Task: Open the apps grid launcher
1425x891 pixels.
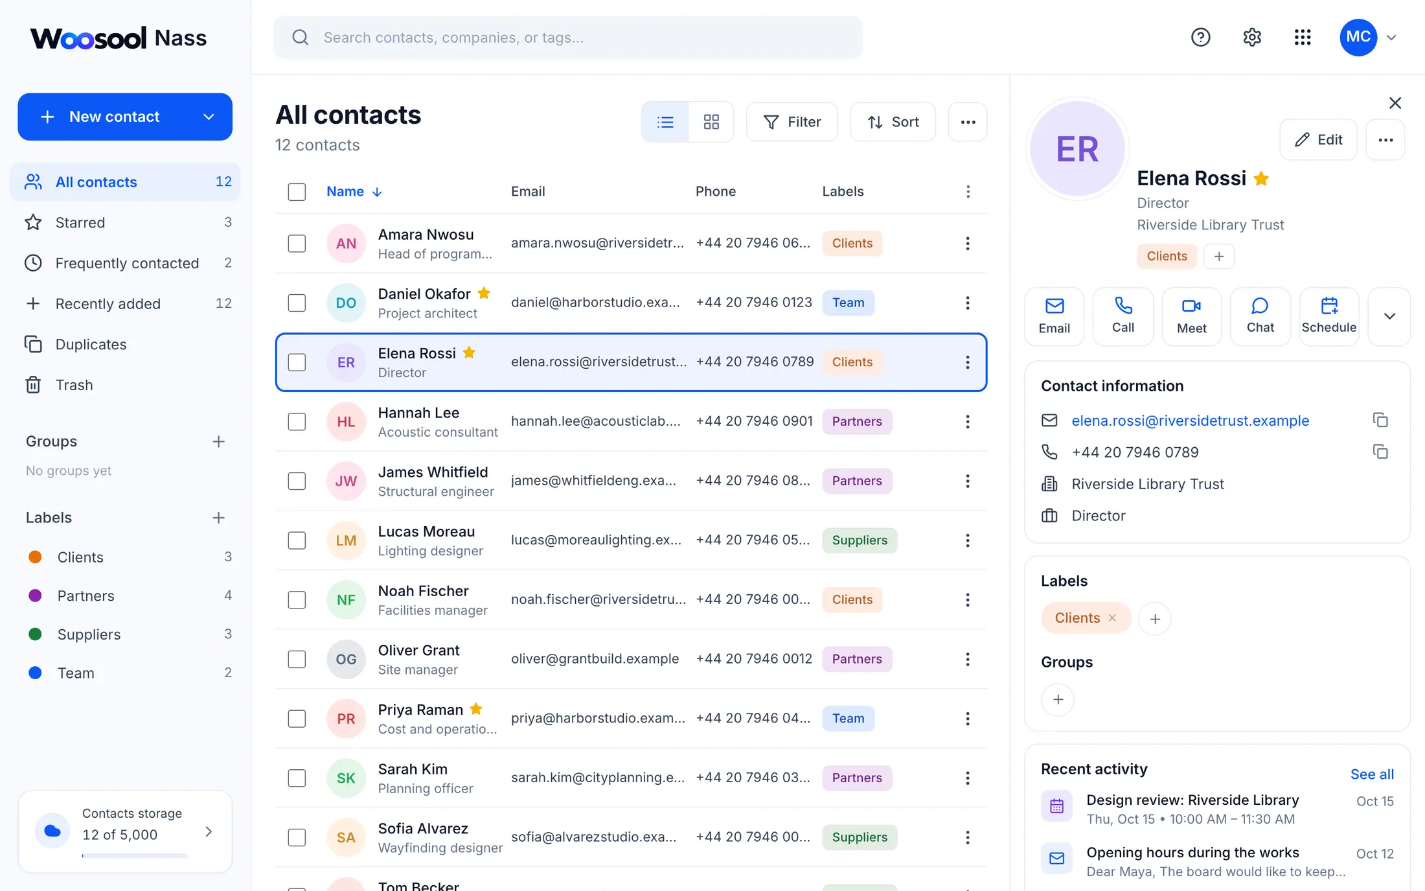Action: [1303, 38]
